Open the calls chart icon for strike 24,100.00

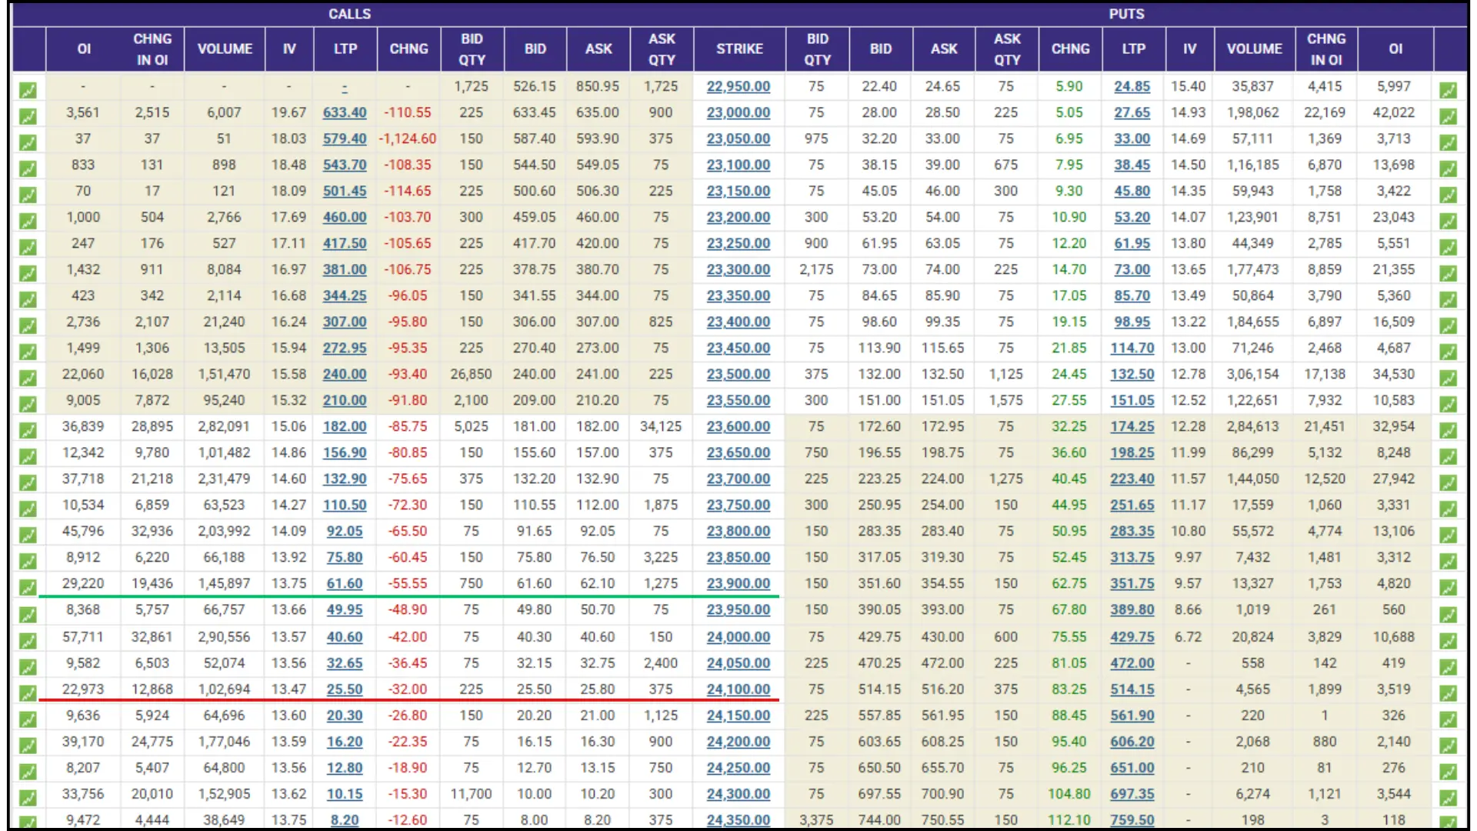pos(28,692)
